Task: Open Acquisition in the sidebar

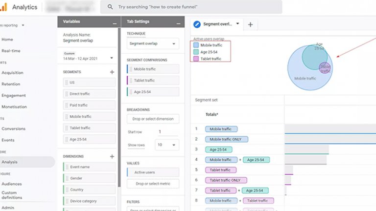Action: tap(12, 73)
